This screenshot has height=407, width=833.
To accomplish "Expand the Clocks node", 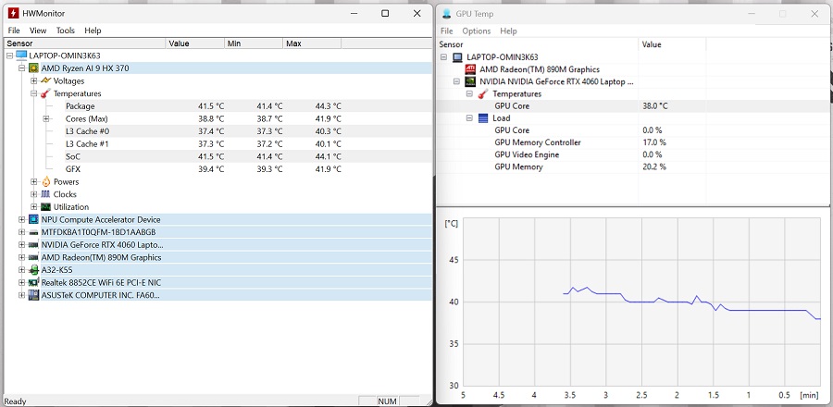I will coord(34,194).
